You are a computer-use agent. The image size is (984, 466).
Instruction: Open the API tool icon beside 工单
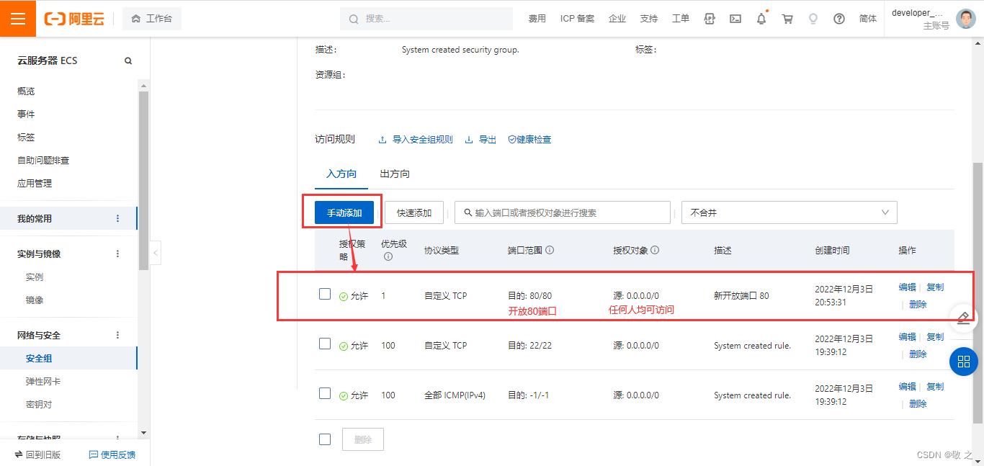point(710,19)
